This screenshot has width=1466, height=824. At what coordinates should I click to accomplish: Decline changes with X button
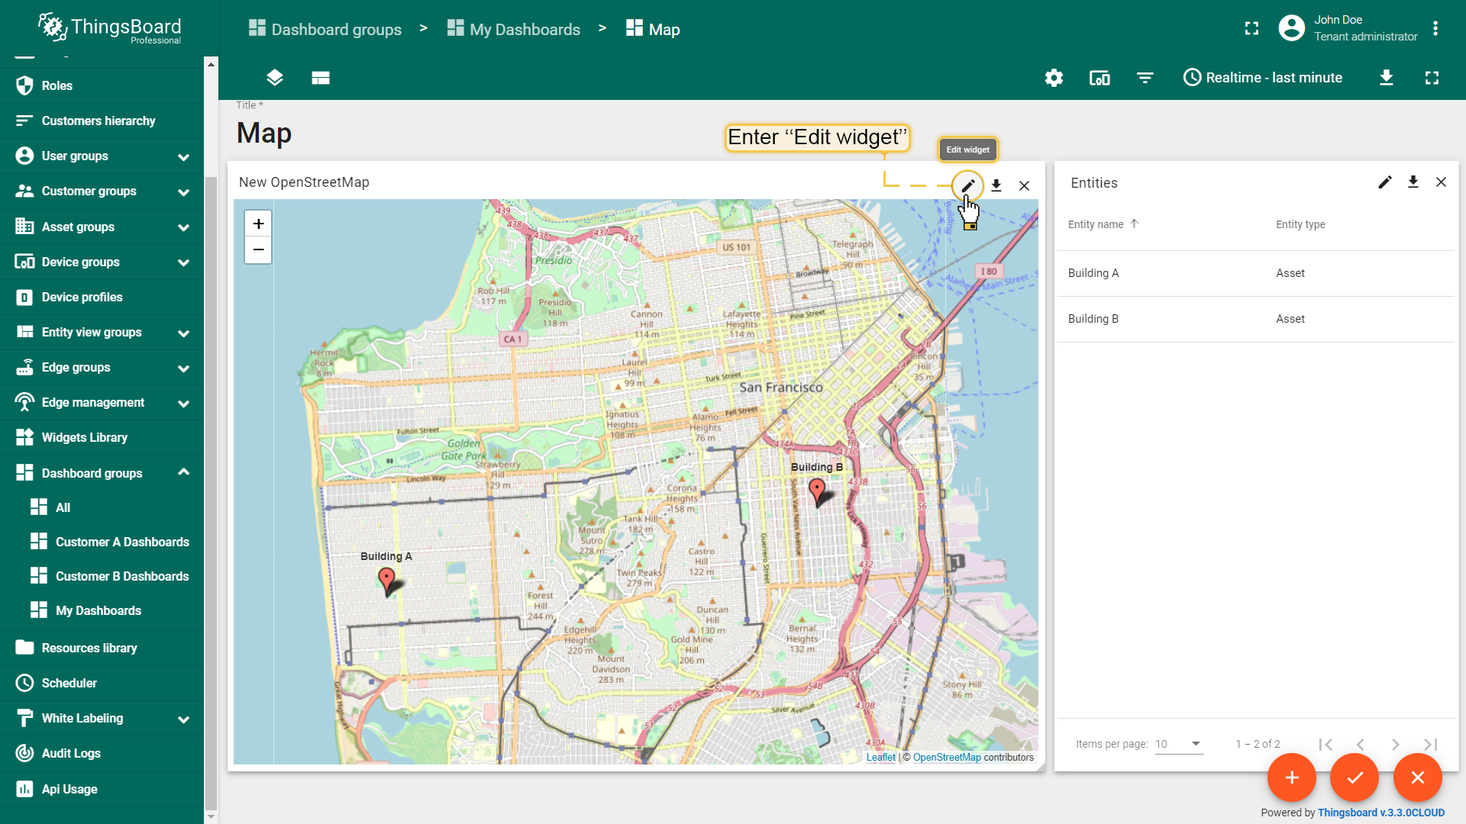(1418, 777)
